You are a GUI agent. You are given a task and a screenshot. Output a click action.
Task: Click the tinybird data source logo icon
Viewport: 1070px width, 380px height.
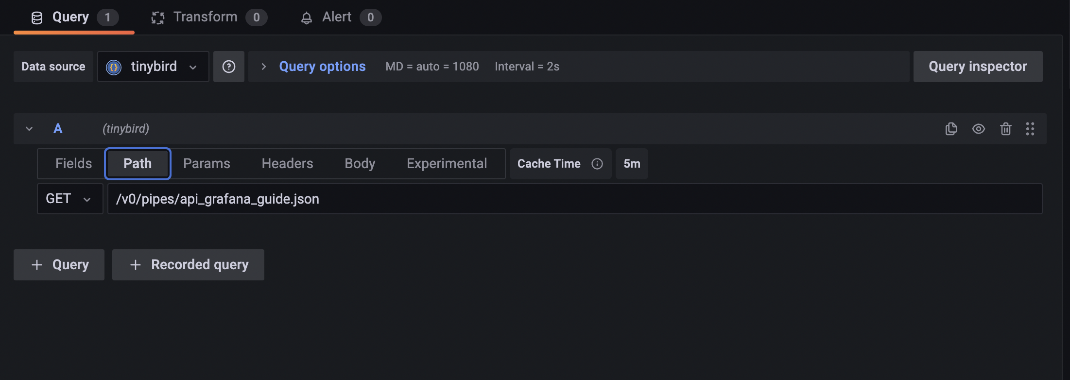click(114, 67)
